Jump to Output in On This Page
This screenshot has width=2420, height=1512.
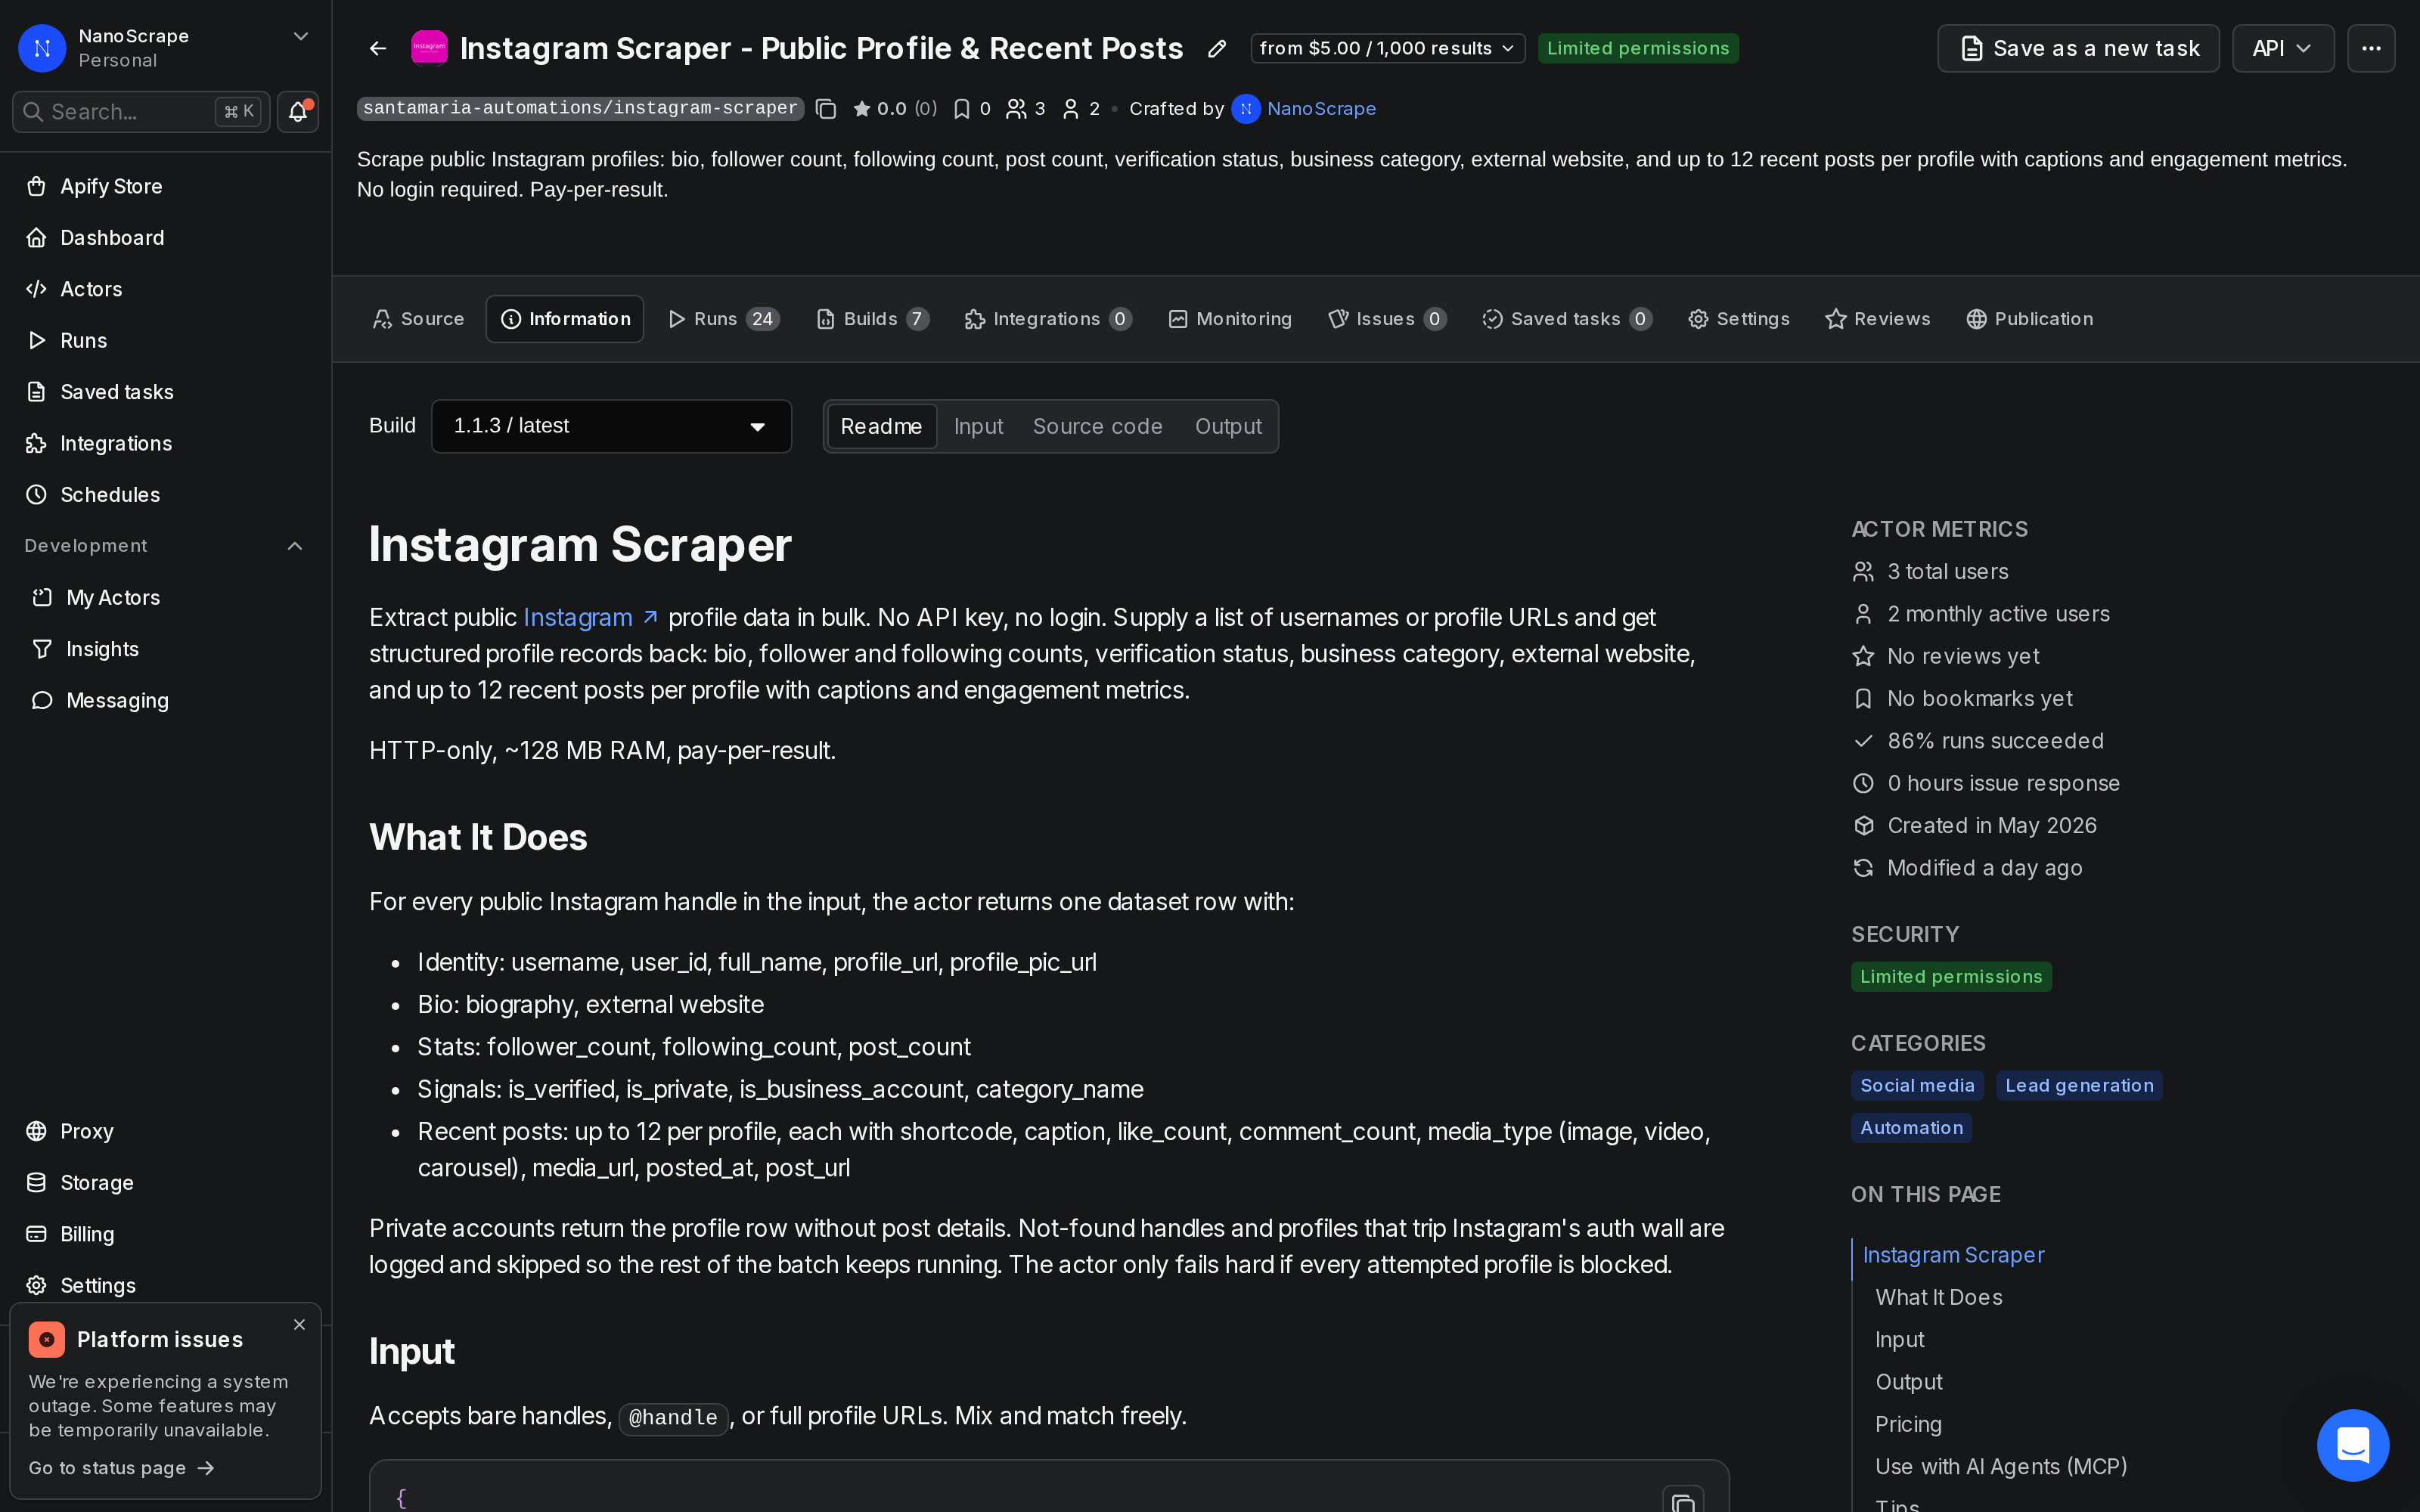click(1909, 1382)
